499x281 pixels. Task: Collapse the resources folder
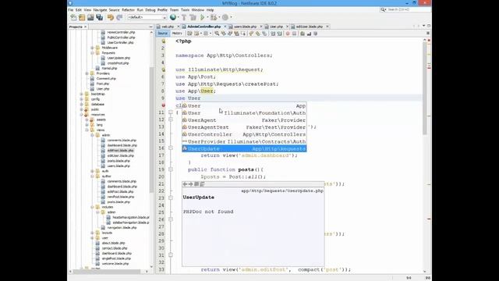[82, 115]
